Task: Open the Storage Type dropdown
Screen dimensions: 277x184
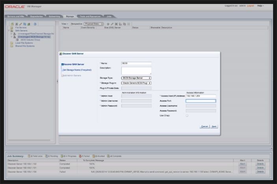Action: tap(136, 78)
